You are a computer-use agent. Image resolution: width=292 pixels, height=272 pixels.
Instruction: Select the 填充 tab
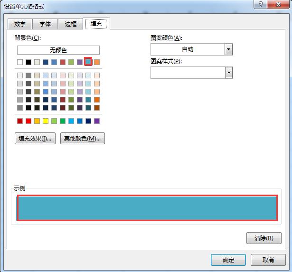[96, 24]
